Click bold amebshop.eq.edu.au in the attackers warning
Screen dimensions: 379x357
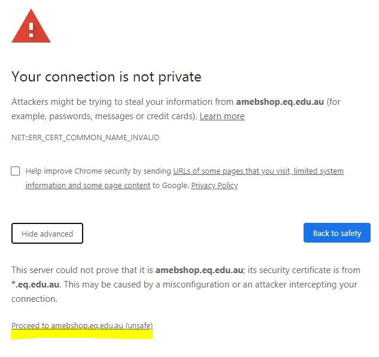click(280, 102)
